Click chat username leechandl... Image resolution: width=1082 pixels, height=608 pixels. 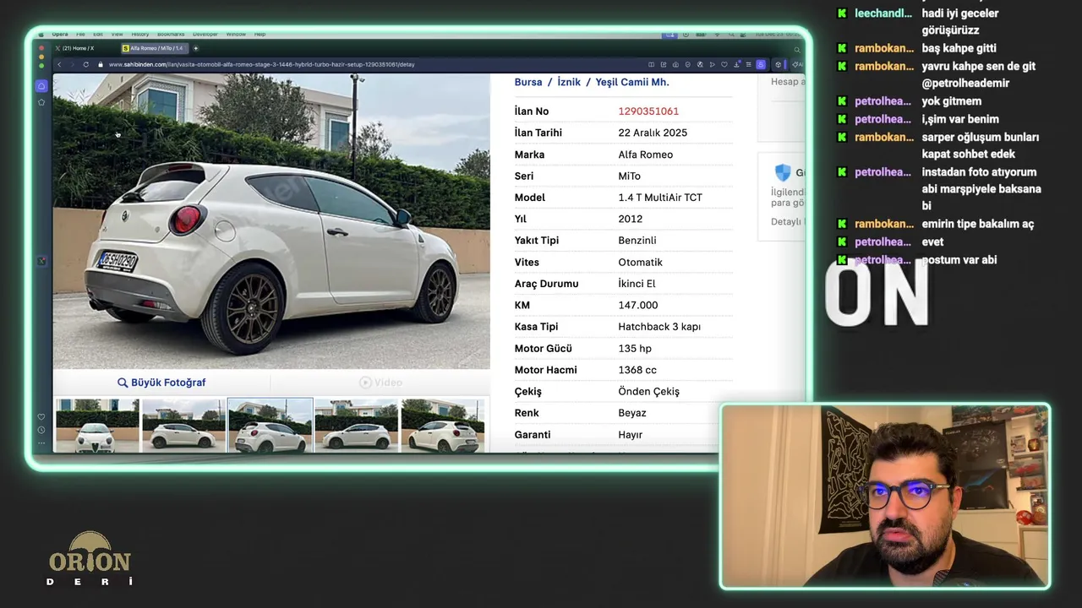click(x=883, y=14)
